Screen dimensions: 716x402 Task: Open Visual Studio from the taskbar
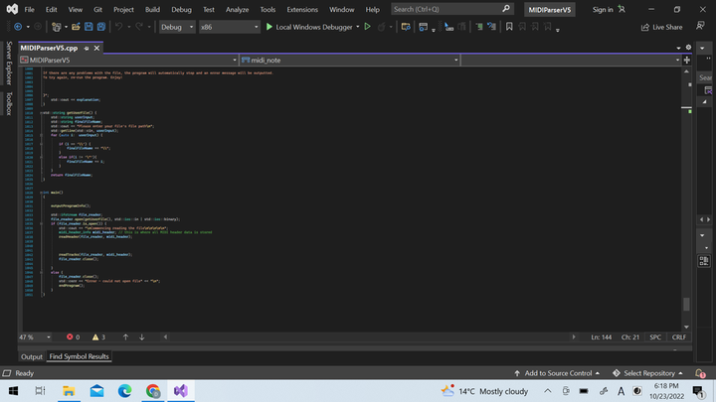coord(180,391)
